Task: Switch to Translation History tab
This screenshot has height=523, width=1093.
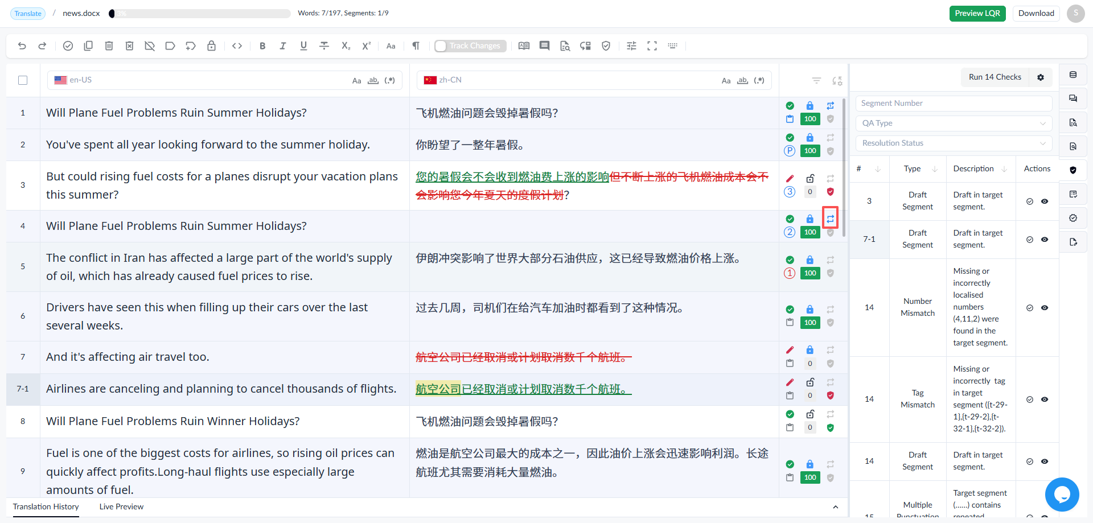Action: click(46, 507)
